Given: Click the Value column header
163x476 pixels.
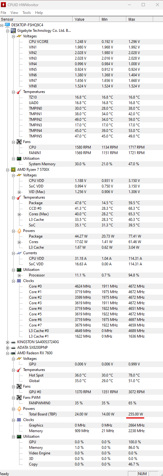Looking at the screenshot, I should (86, 19).
